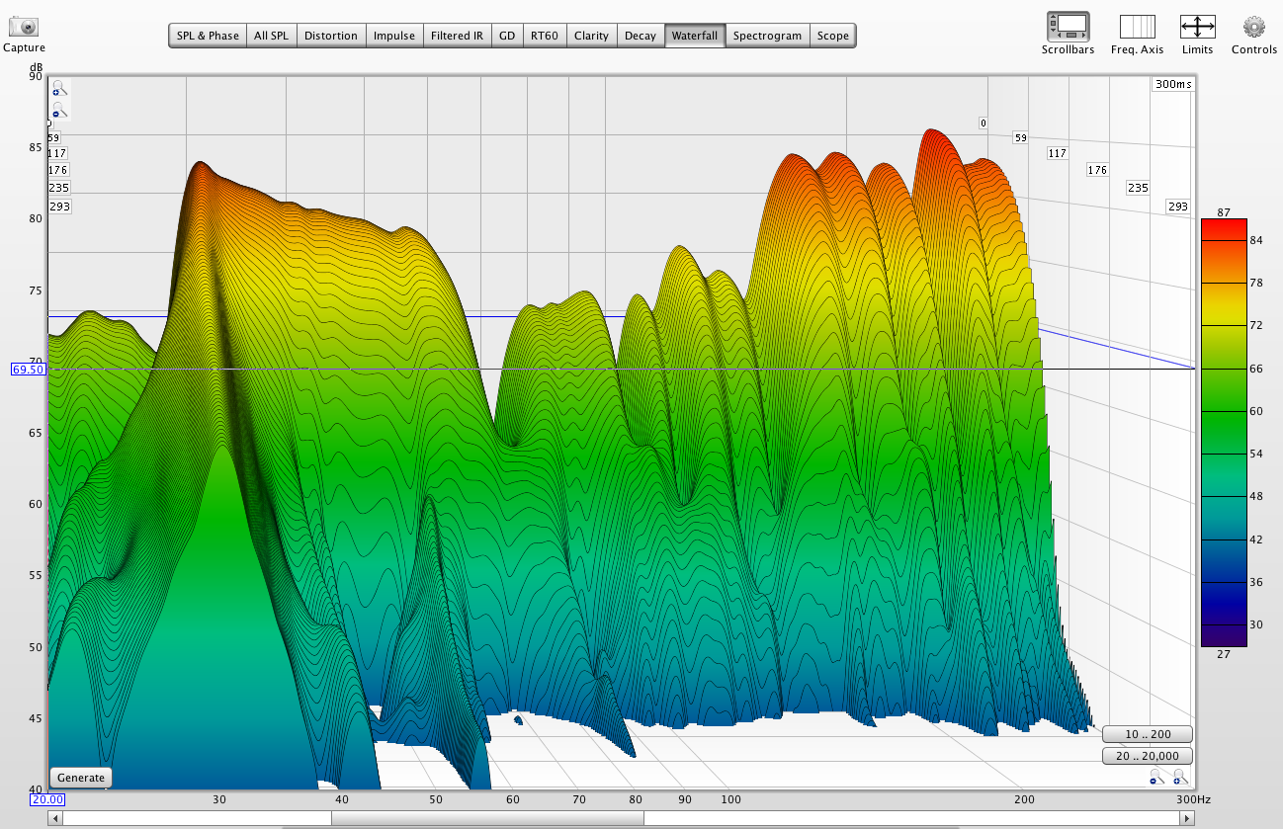This screenshot has height=829, width=1283.
Task: Switch to the SPL & Phase tab
Action: pos(208,36)
